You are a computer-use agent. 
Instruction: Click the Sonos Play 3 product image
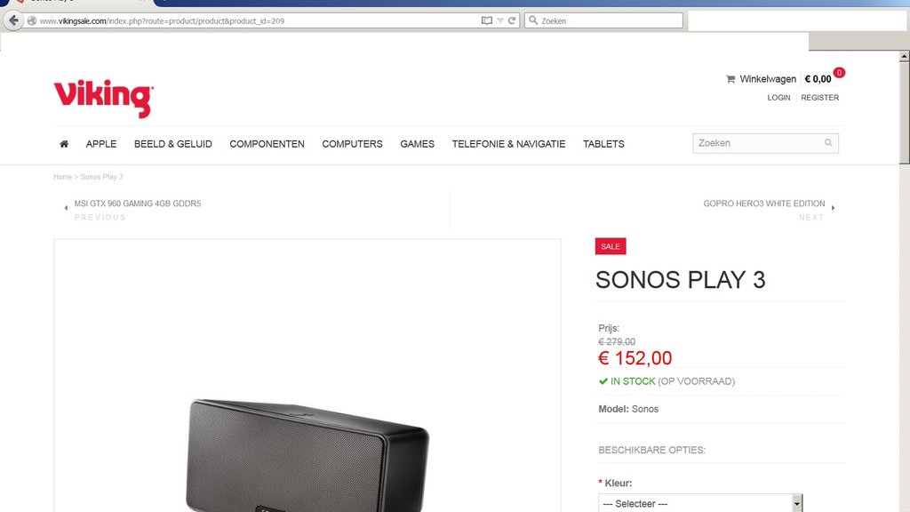(x=307, y=454)
